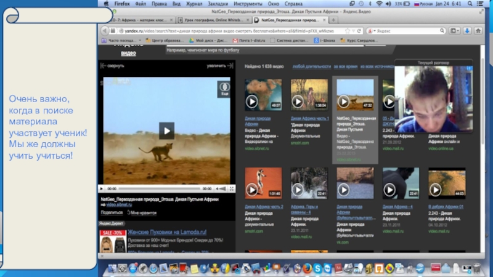This screenshot has height=277, width=493.
Task: Click the чемпионат мира по футболу example
Action: (x=213, y=50)
